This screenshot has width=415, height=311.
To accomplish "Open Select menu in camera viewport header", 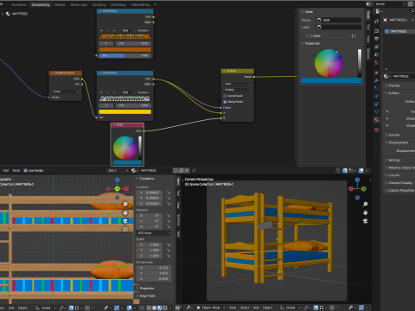I will 245,308.
